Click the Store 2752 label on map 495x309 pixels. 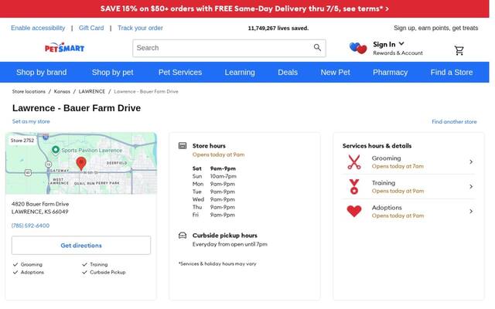22,141
